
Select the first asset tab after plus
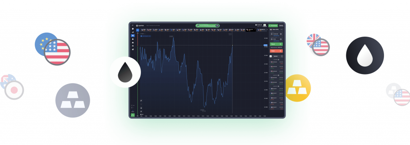(144, 30)
